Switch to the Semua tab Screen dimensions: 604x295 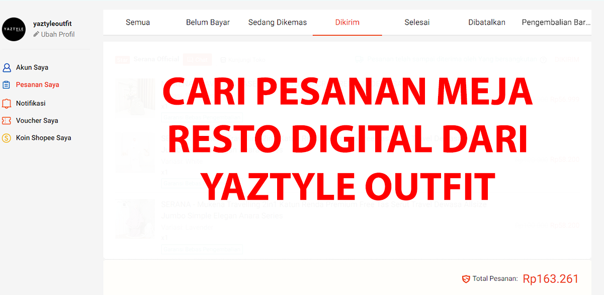138,22
